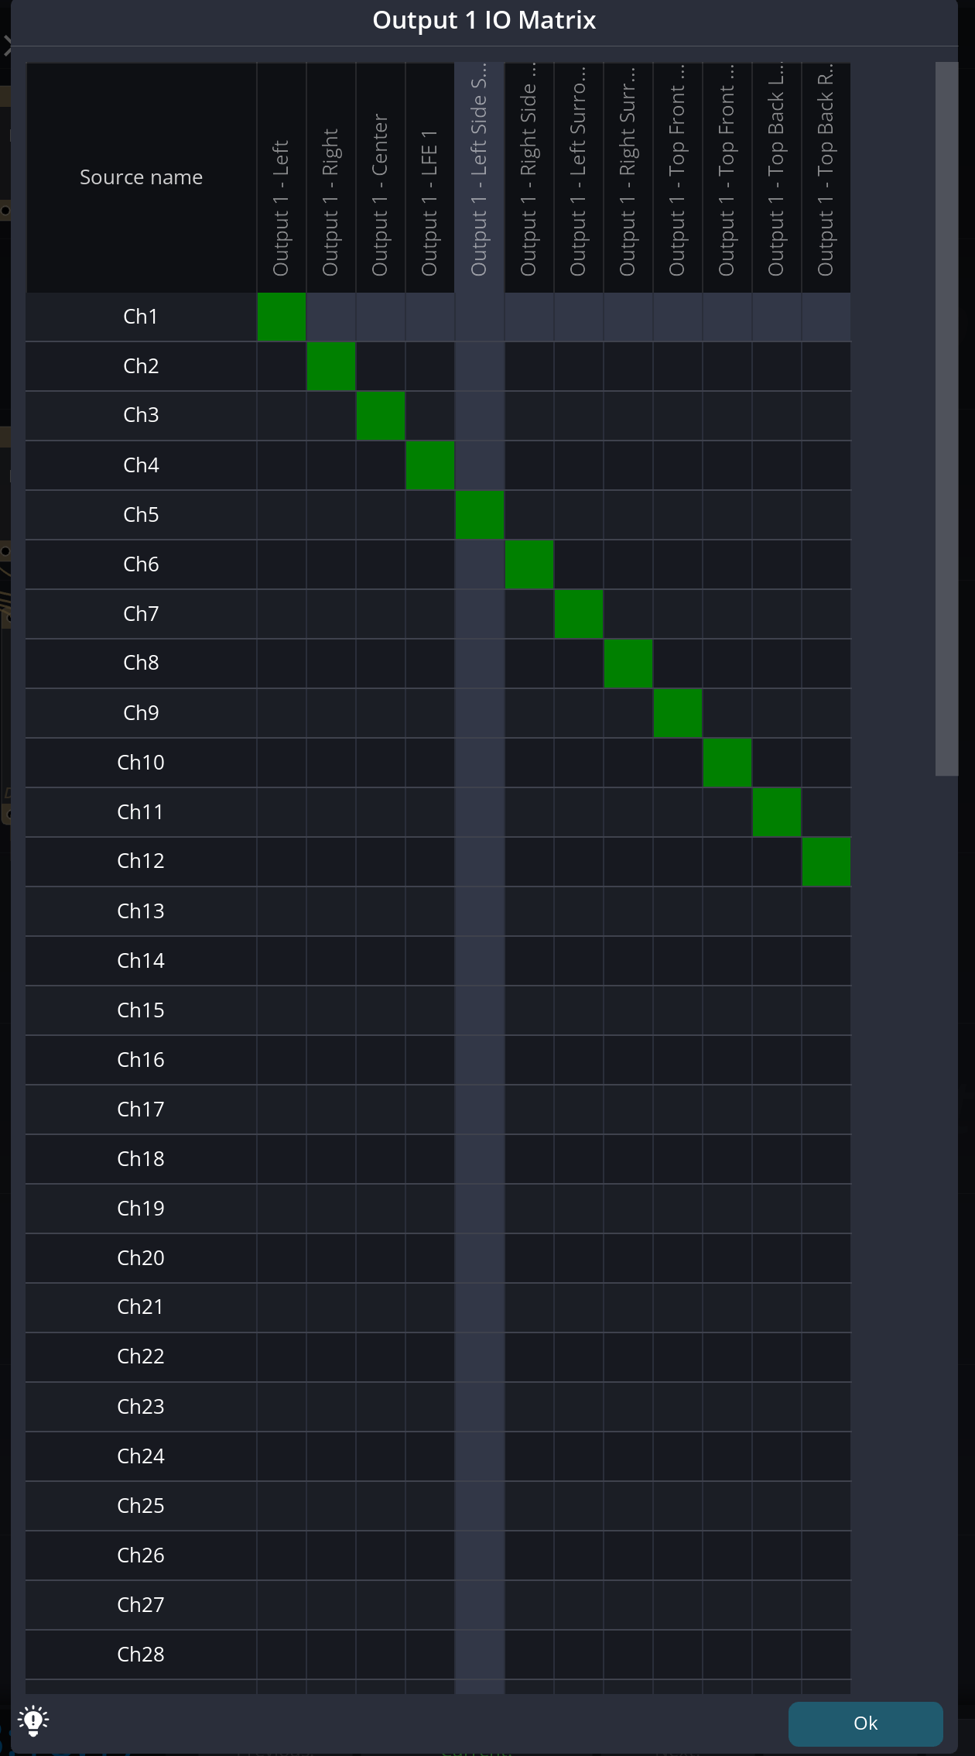
Task: Toggle off Ch4 to LFE 1 cell
Action: (x=430, y=465)
